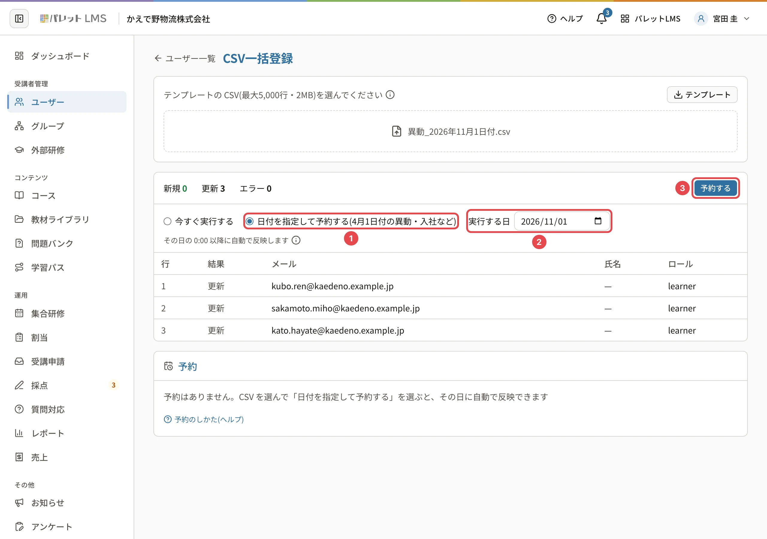Click the 割当 clipboard icon
The image size is (767, 539).
point(19,337)
